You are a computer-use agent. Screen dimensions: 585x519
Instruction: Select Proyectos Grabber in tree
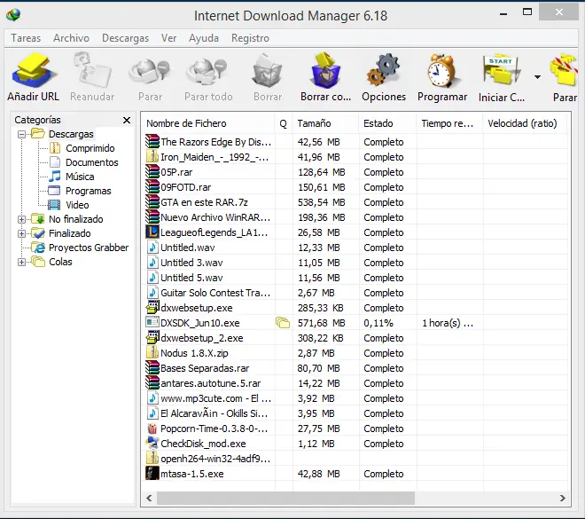click(89, 248)
